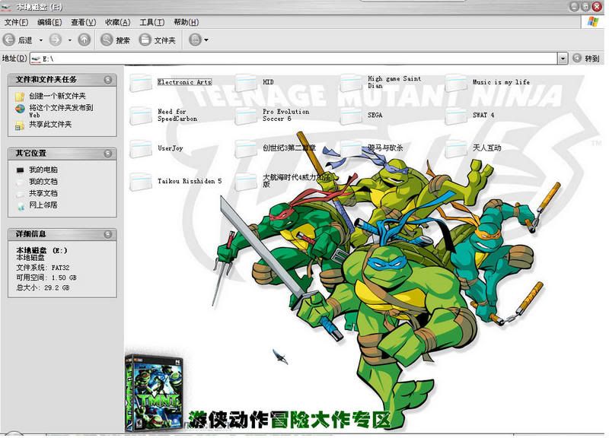Collapse the 文件和文件夹任务 panel
The image size is (609, 438).
tap(108, 79)
